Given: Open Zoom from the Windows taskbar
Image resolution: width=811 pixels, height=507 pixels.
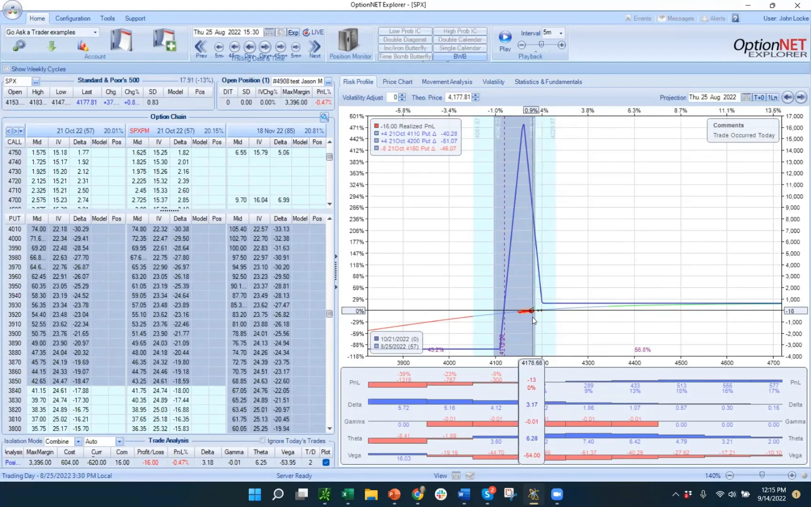Looking at the screenshot, I should point(557,494).
